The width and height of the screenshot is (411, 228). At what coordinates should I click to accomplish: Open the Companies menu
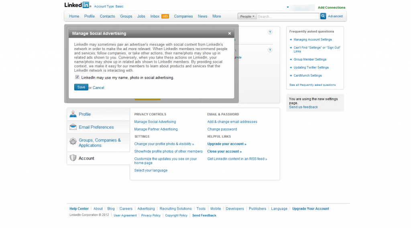[183, 16]
